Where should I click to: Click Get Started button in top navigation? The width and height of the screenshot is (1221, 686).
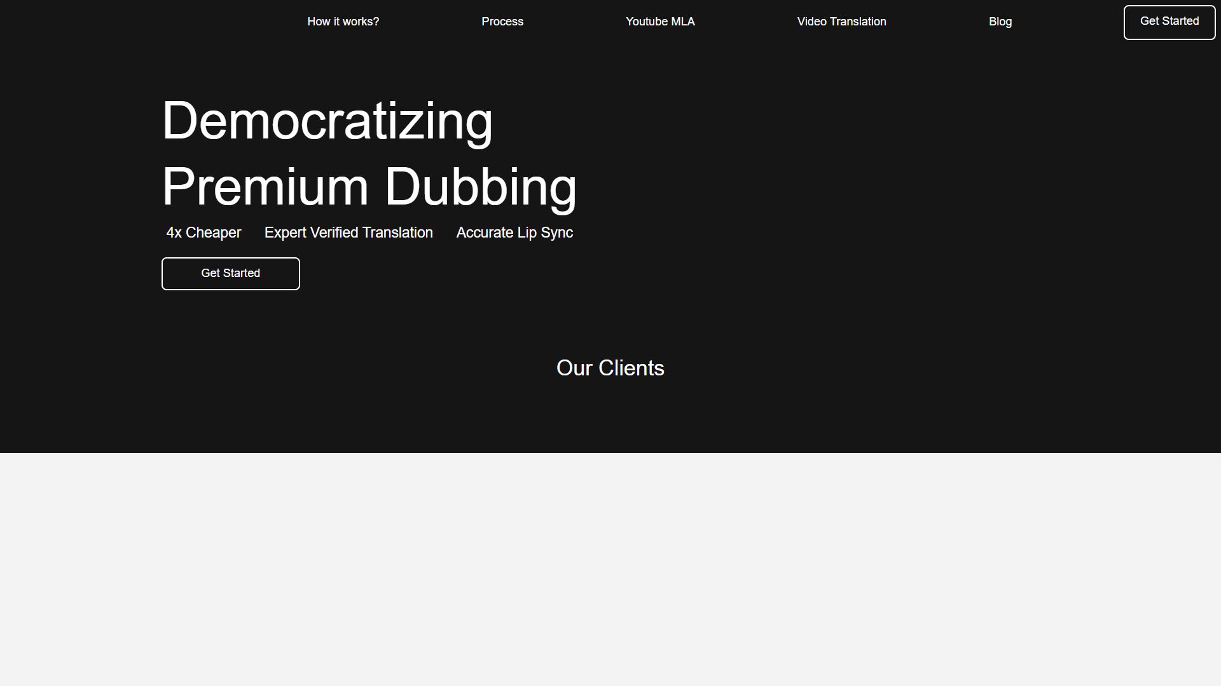pos(1169,22)
